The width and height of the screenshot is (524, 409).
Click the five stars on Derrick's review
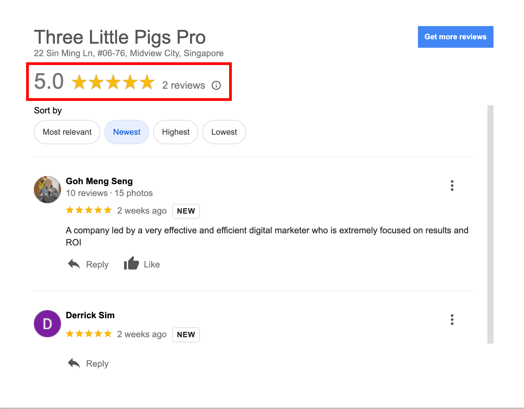tap(89, 334)
